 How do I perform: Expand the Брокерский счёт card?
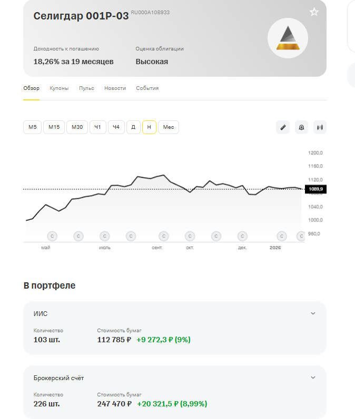(x=313, y=377)
